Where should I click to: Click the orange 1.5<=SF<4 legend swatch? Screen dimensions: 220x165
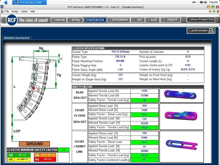[45, 155]
